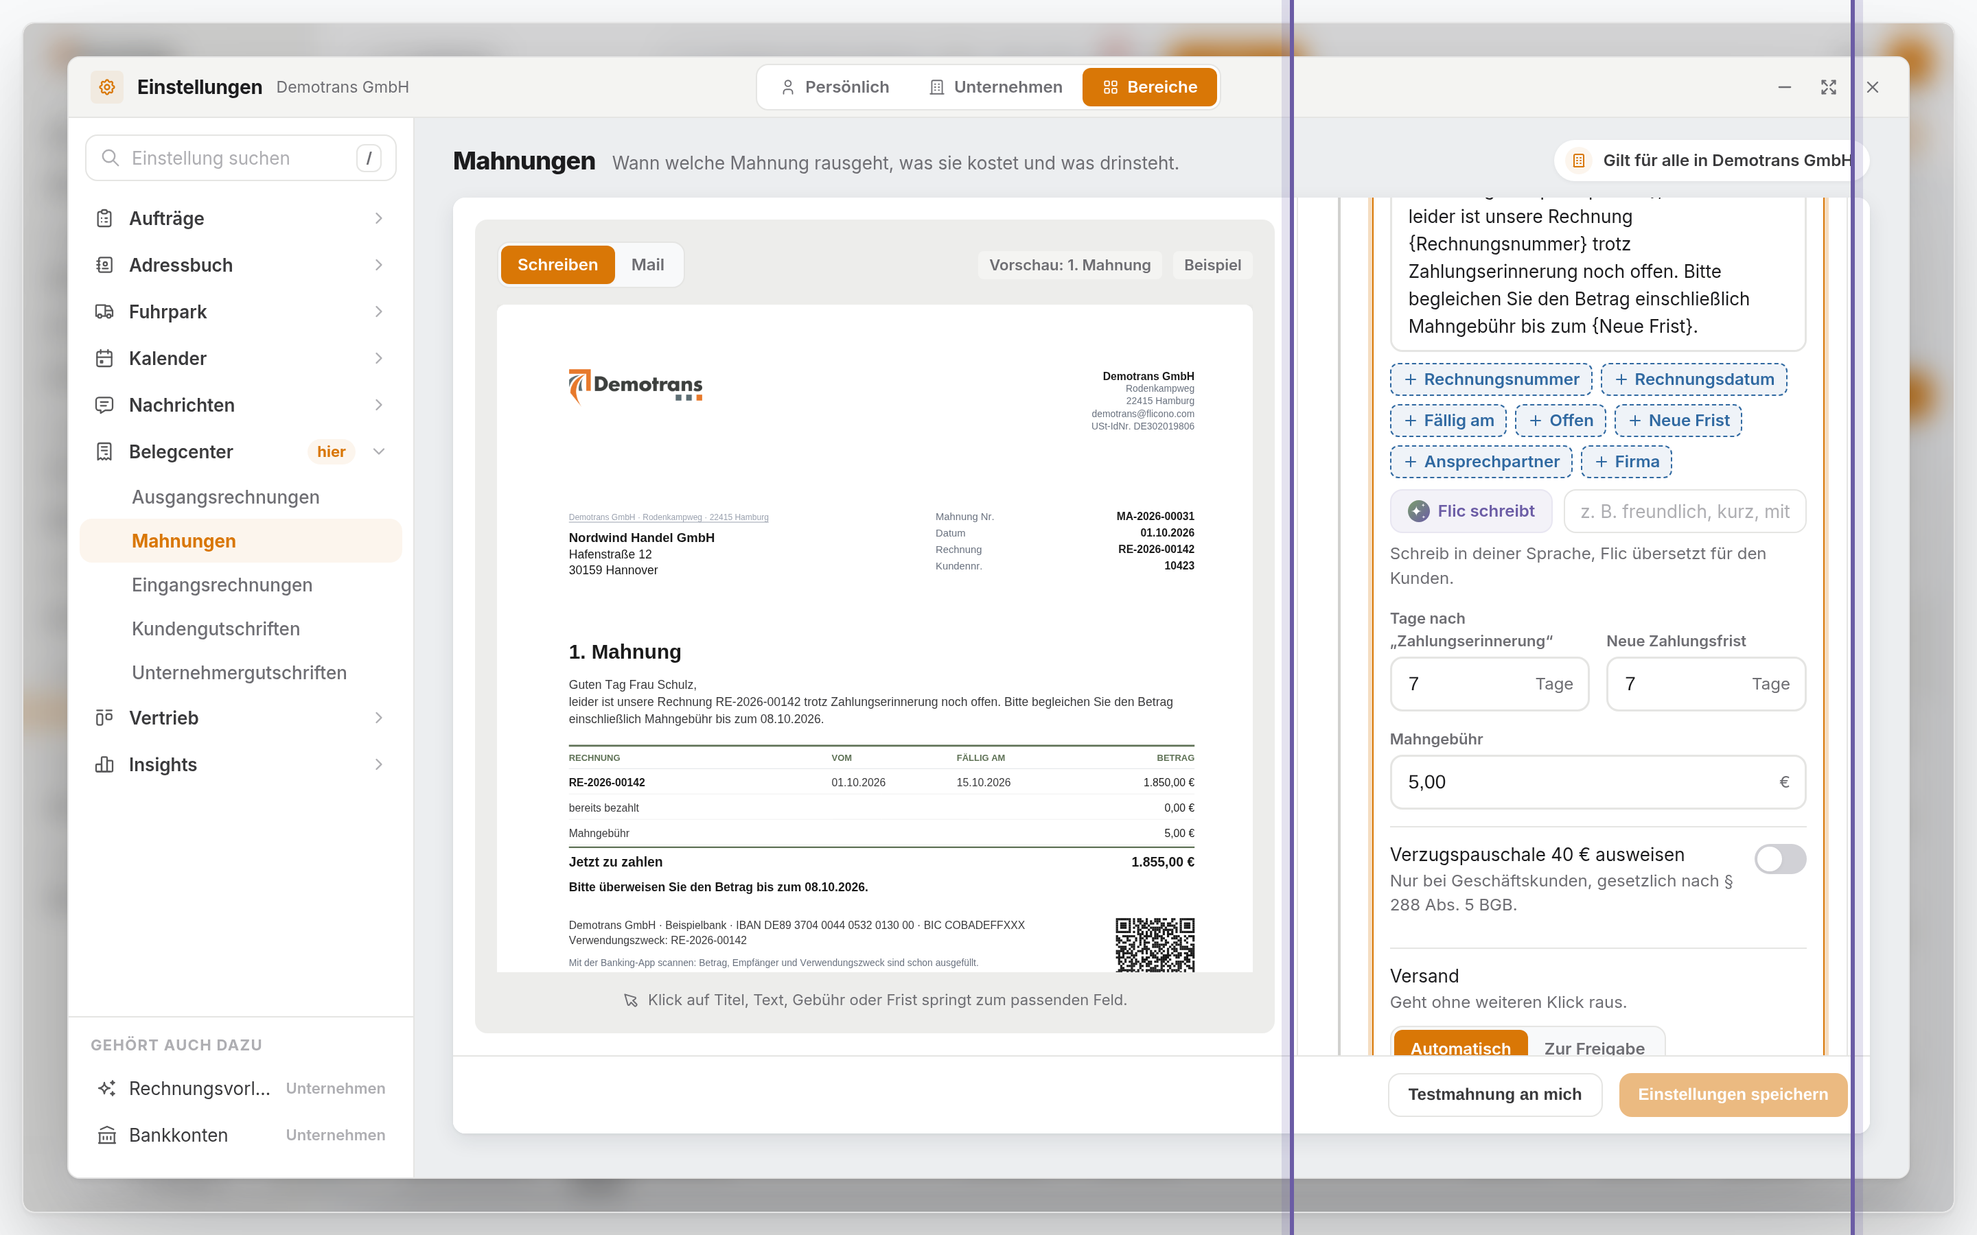Click the orange settings gear icon
1977x1235 pixels.
click(107, 86)
